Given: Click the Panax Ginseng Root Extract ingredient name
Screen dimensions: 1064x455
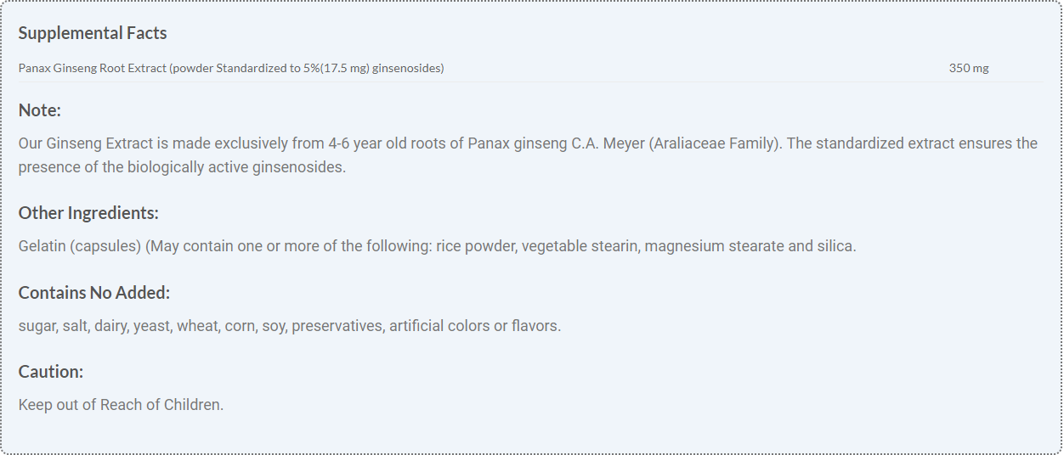Looking at the screenshot, I should pyautogui.click(x=93, y=68).
